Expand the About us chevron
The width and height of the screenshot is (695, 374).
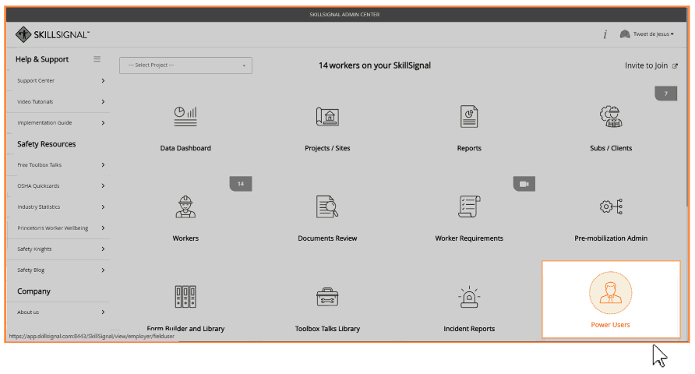tap(104, 312)
